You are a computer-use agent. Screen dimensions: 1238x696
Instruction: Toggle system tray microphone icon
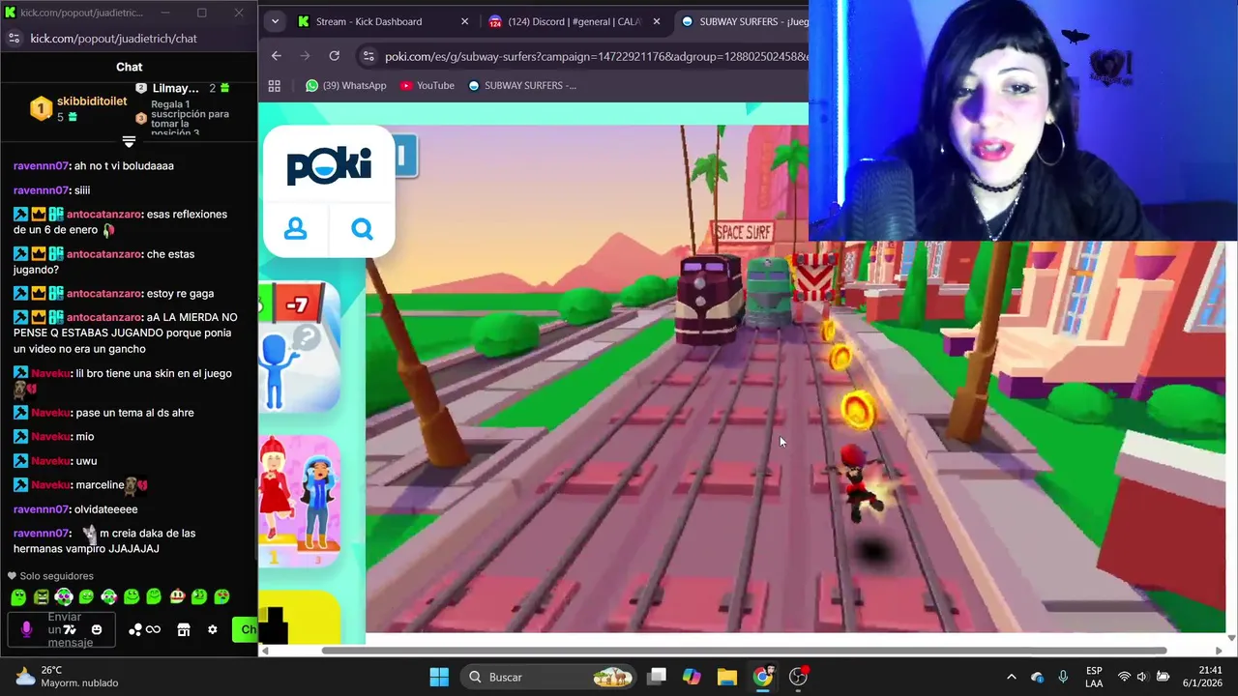click(x=1063, y=677)
